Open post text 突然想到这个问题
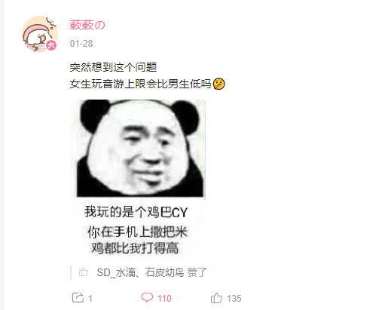Image resolution: width=388 pixels, height=310 pixels. pos(113,67)
